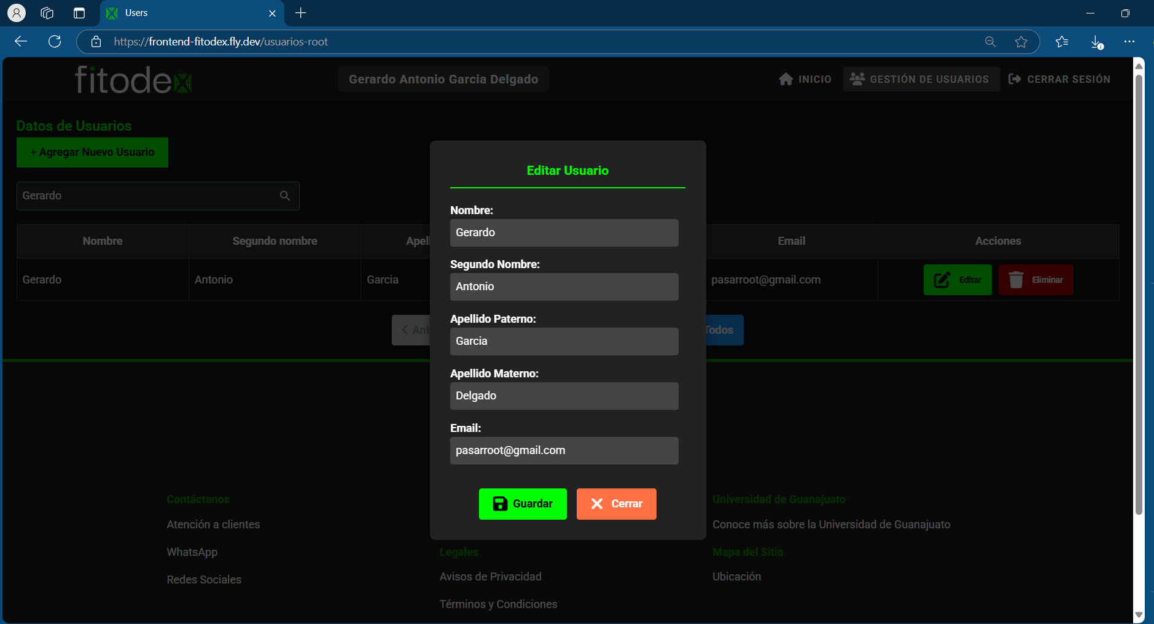Open the Ubicación footer link
This screenshot has width=1154, height=624.
pyautogui.click(x=737, y=577)
